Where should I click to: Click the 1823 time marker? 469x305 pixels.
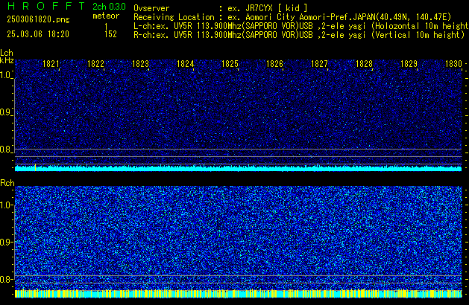(141, 64)
